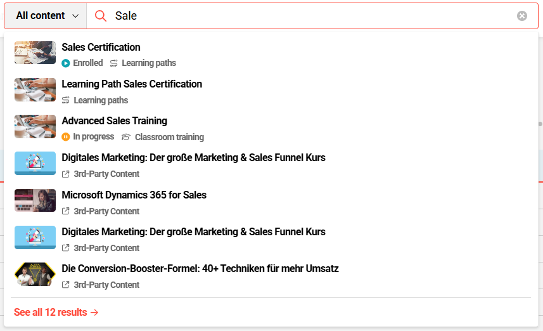Click Learning paths icon under Sales Certification
This screenshot has width=543, height=331.
(x=114, y=63)
